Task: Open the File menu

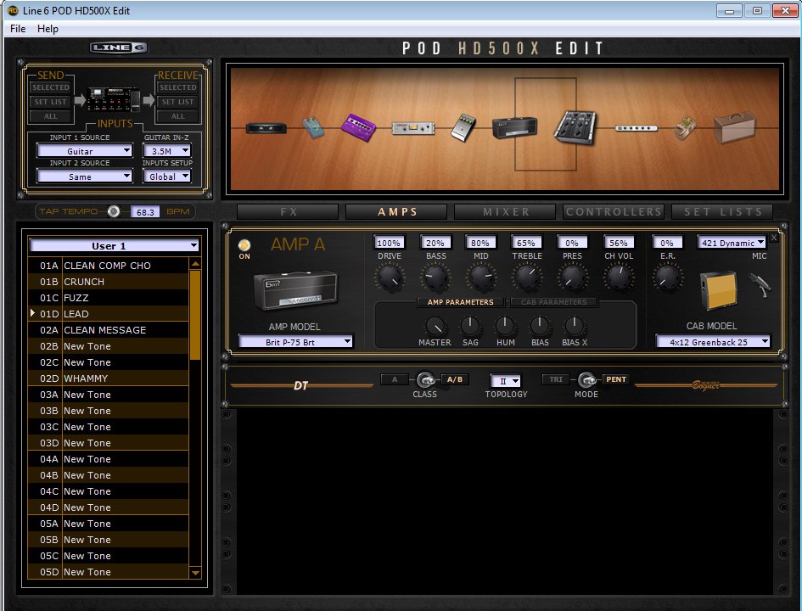Action: click(x=18, y=29)
